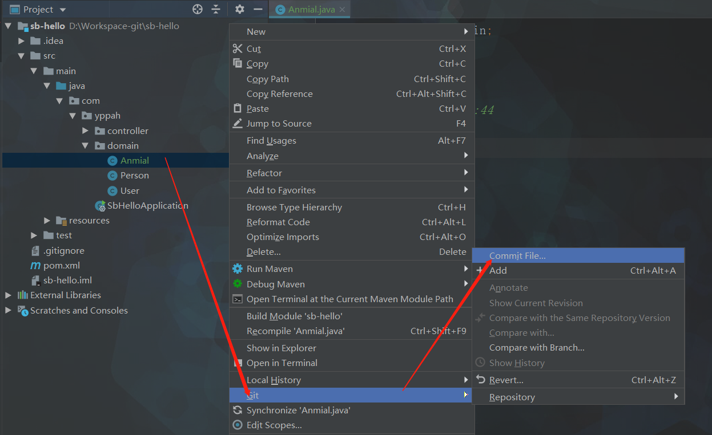This screenshot has width=712, height=435.
Task: Click Reformat Code menu entry
Action: coord(278,222)
